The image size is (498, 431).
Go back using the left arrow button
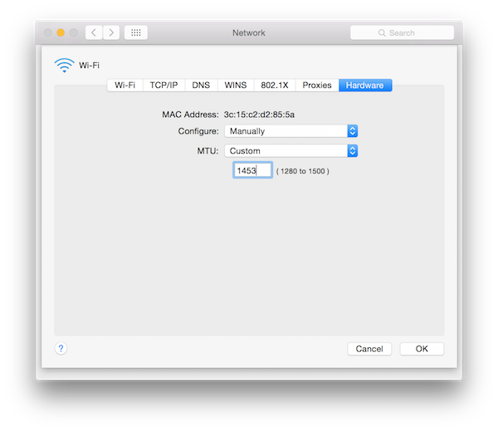tap(94, 32)
